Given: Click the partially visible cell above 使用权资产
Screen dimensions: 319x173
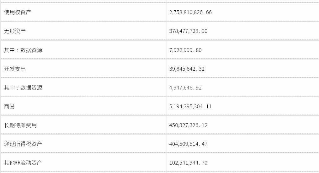Looking at the screenshot, I should coord(83,1).
